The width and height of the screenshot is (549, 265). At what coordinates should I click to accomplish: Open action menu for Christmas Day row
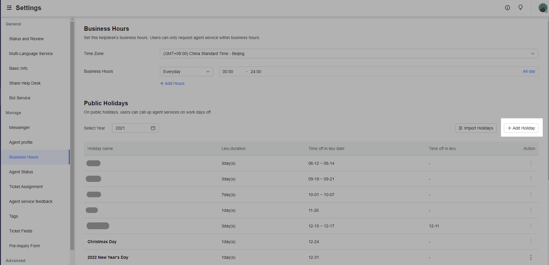[x=531, y=242]
